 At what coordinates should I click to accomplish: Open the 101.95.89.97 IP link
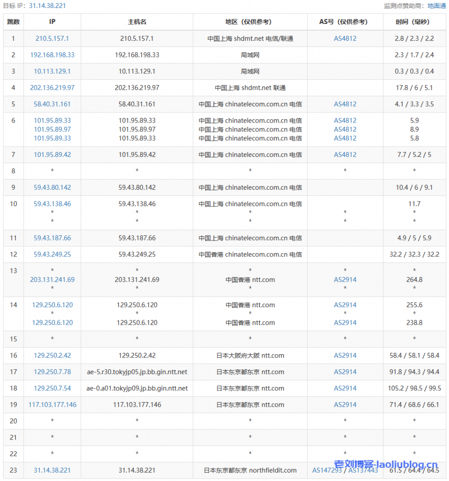click(x=52, y=129)
